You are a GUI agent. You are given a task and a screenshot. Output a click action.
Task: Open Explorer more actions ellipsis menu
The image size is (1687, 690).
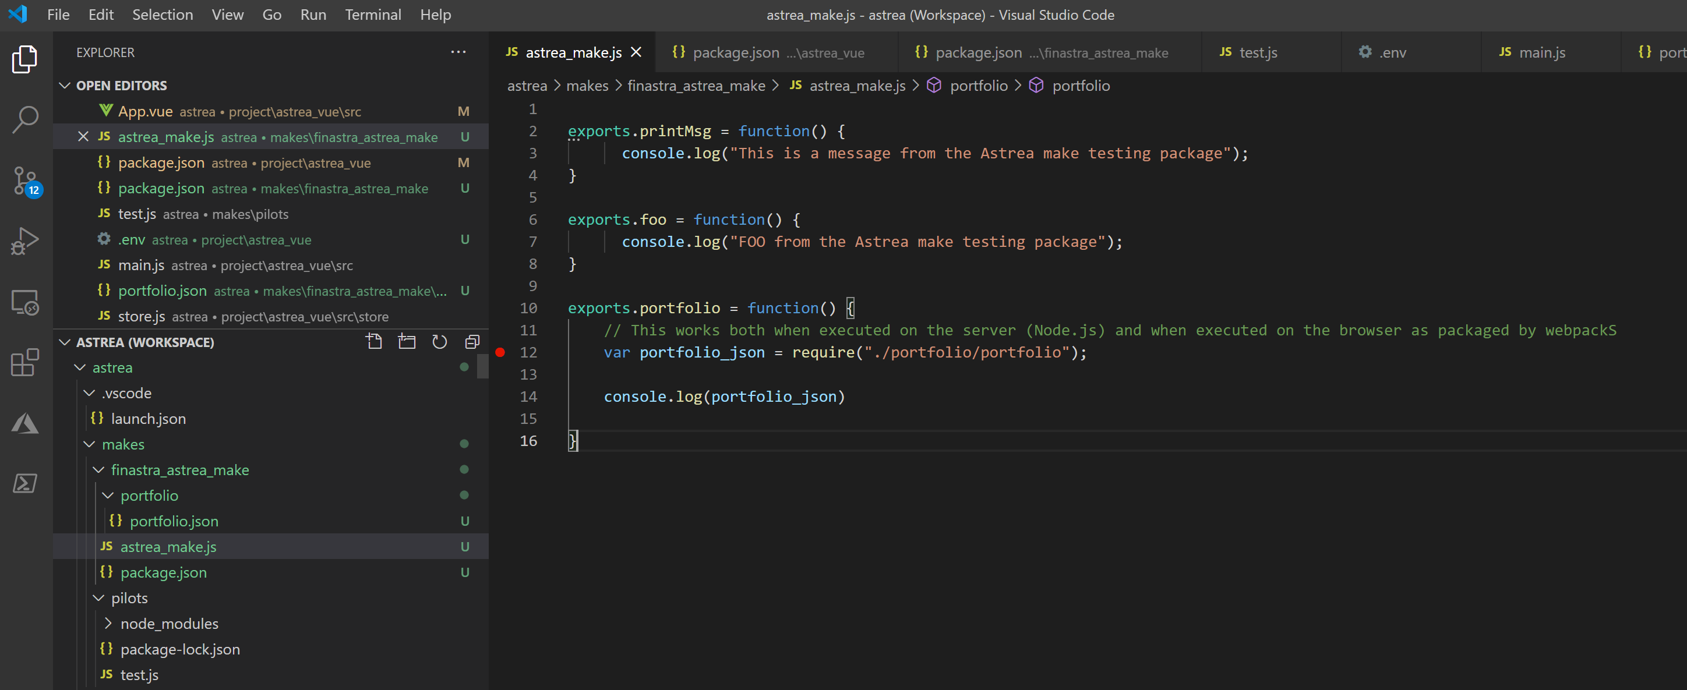tap(458, 52)
